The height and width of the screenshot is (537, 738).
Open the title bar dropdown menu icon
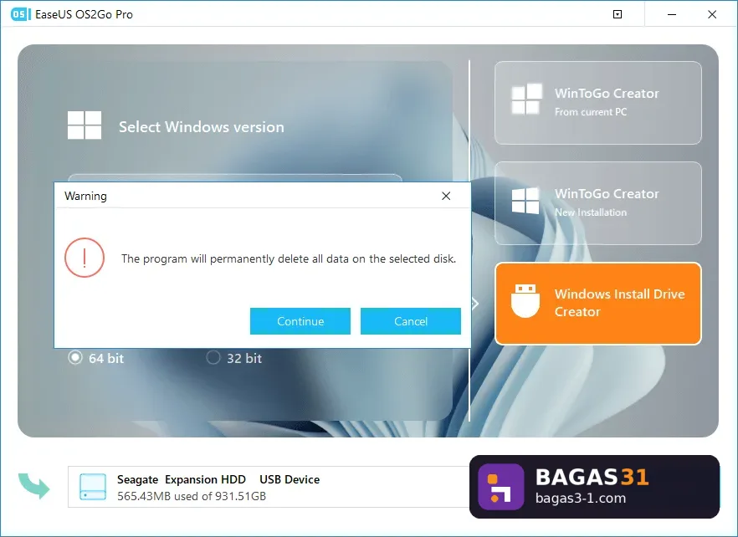point(618,14)
